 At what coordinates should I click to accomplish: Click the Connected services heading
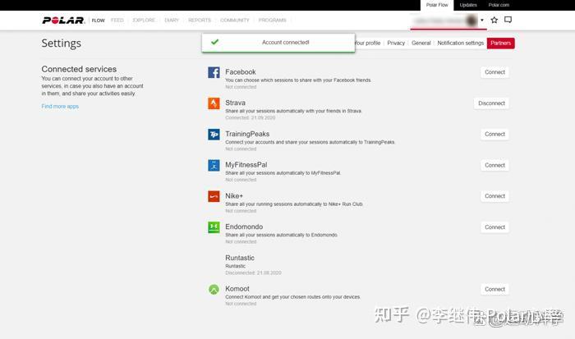point(79,69)
